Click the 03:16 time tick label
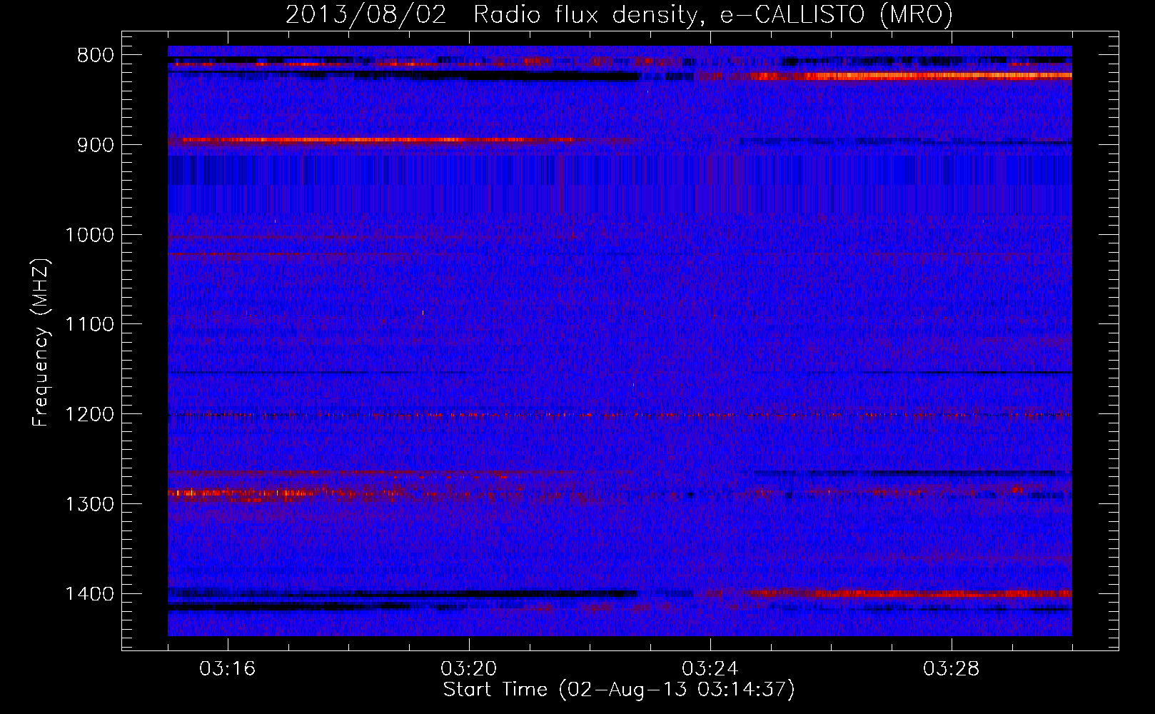 228,669
